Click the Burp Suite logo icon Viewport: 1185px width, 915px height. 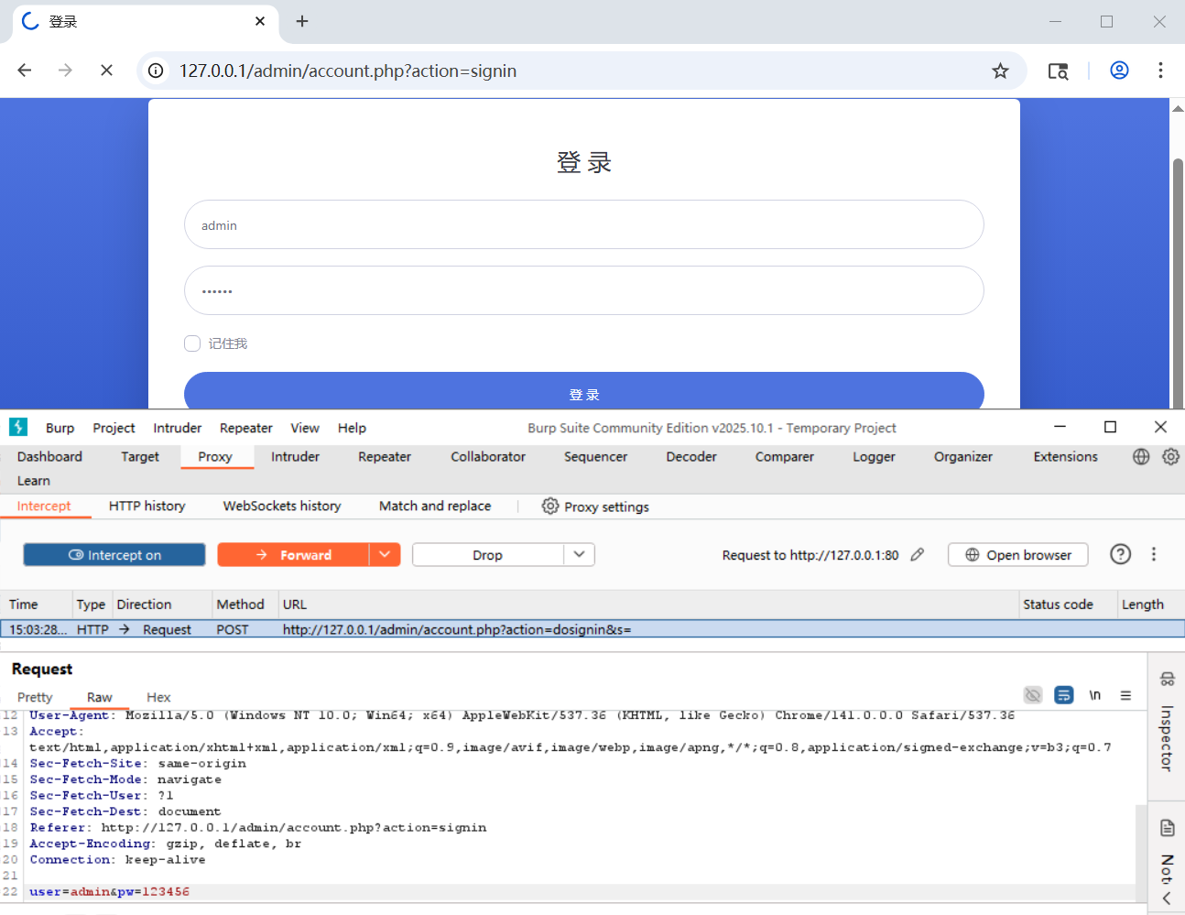pyautogui.click(x=18, y=427)
